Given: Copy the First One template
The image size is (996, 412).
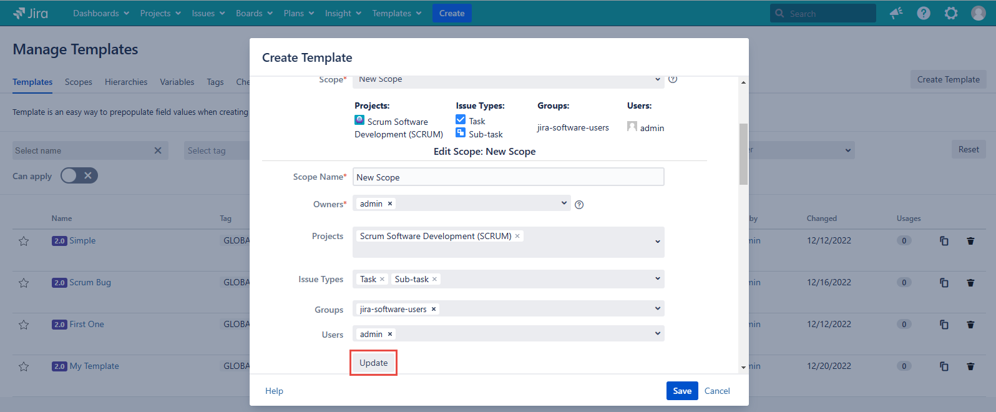Looking at the screenshot, I should pos(944,325).
